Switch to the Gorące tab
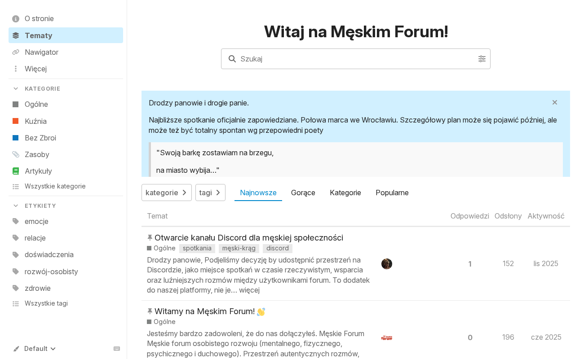The image size is (575, 359). [x=303, y=193]
